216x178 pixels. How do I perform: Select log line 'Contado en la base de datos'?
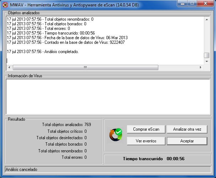[66, 42]
